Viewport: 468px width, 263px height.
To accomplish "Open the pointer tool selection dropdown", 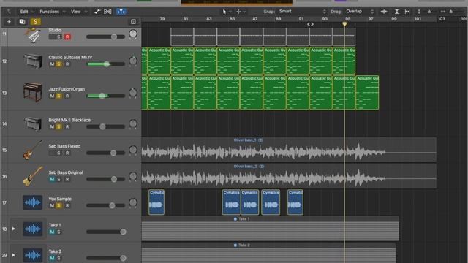I will 227,12.
